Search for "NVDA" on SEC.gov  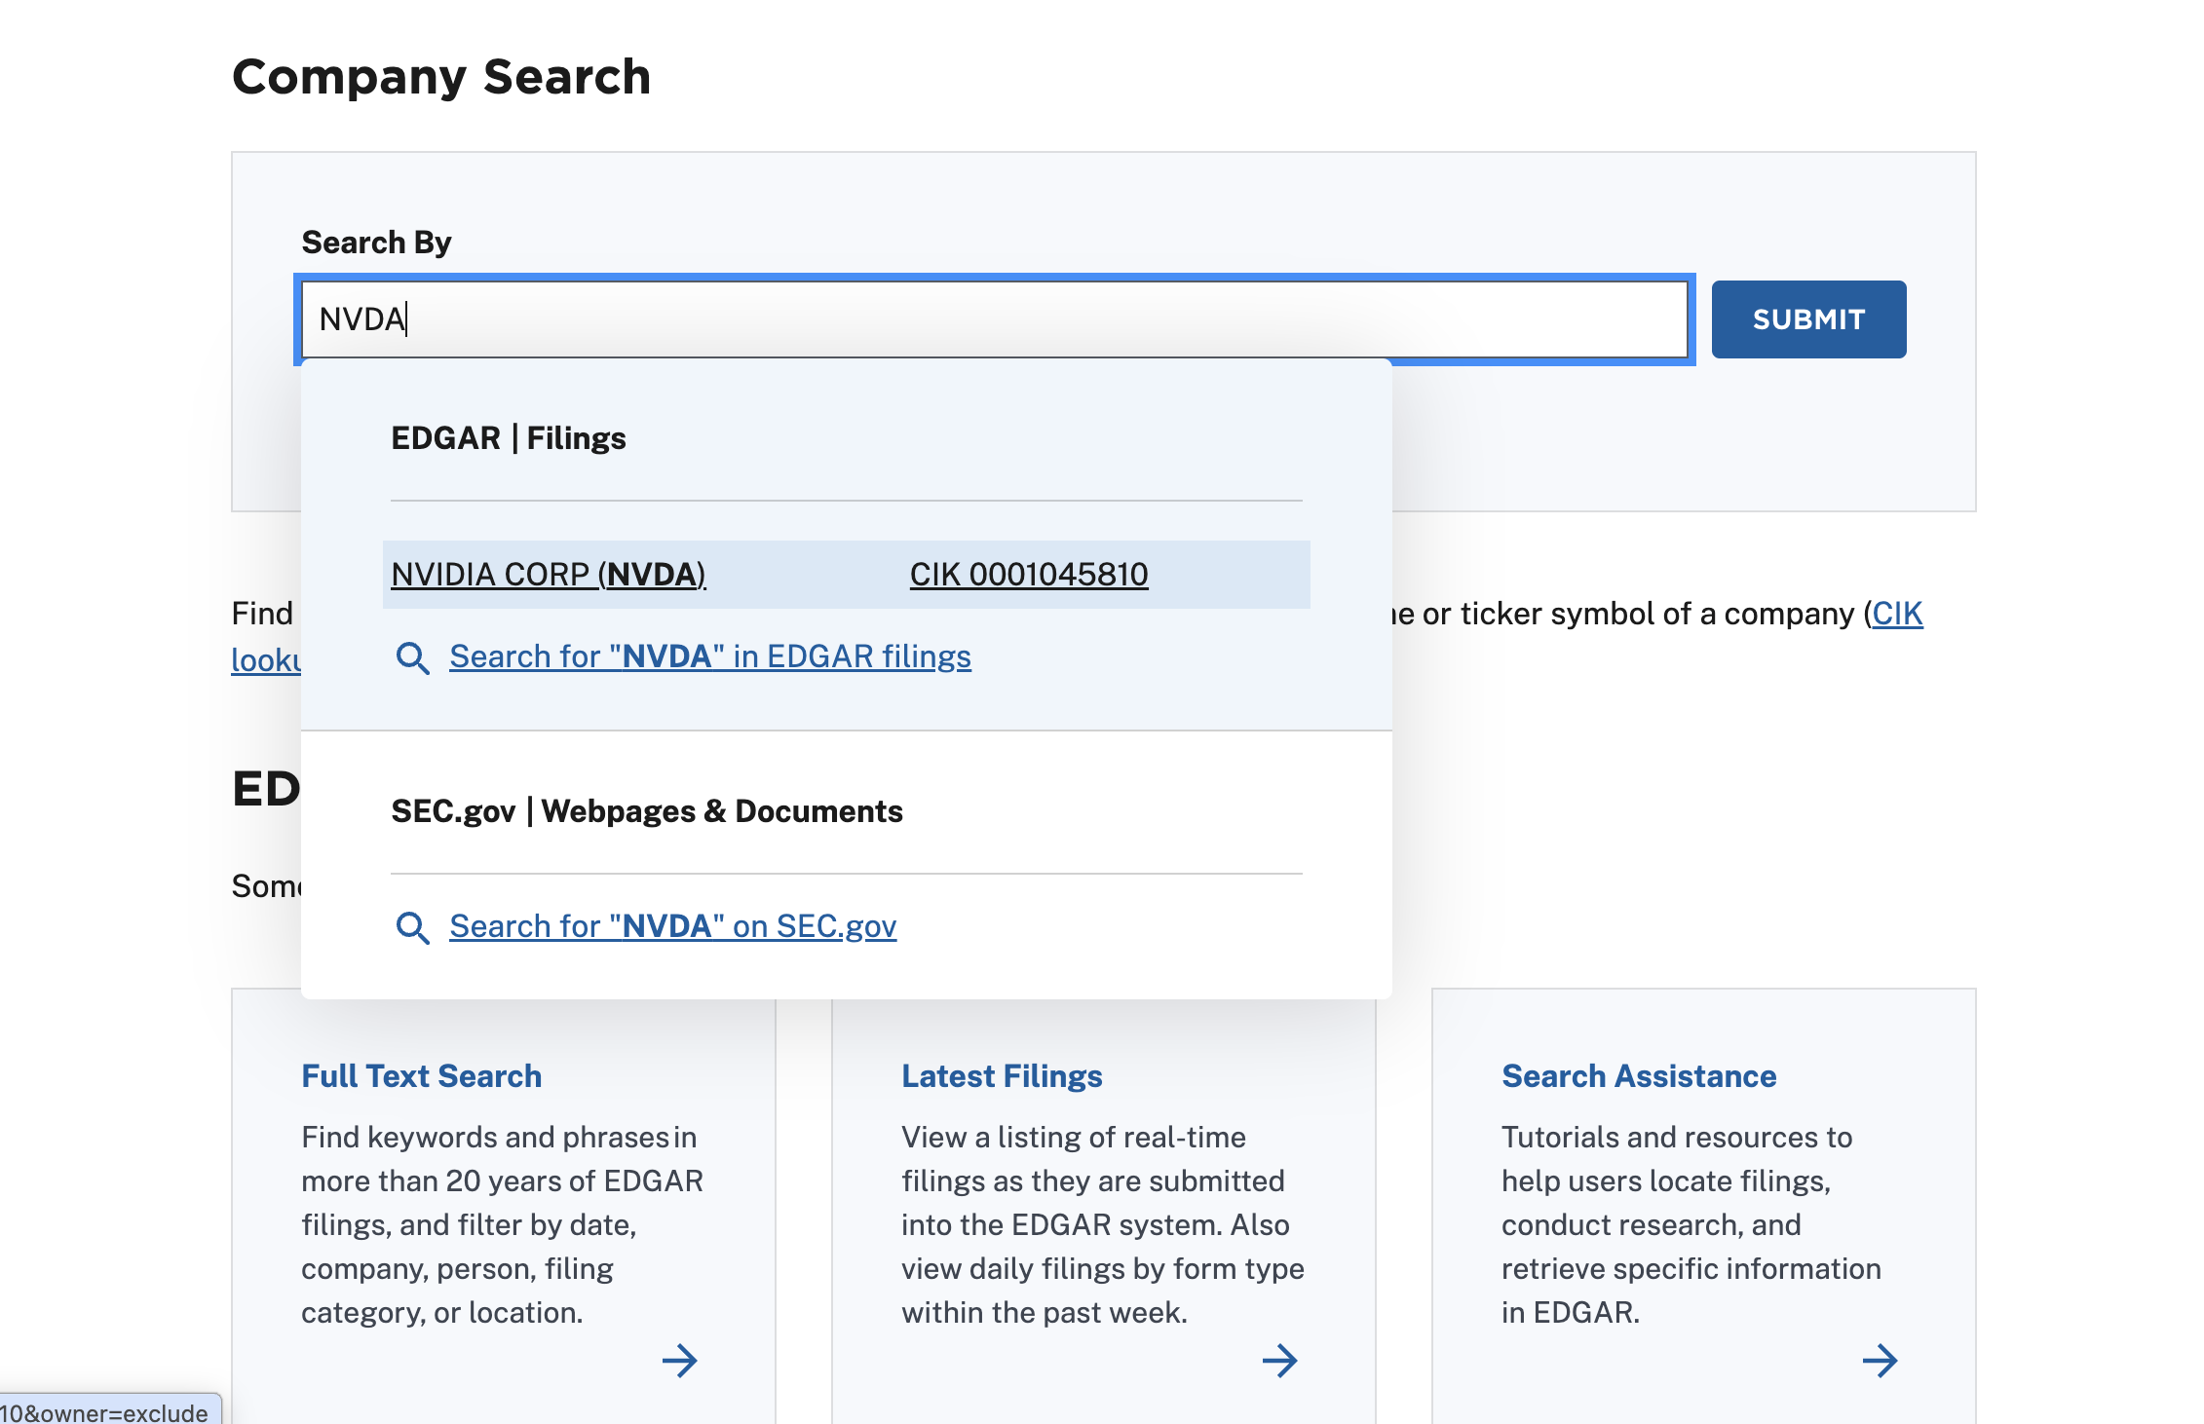(673, 926)
